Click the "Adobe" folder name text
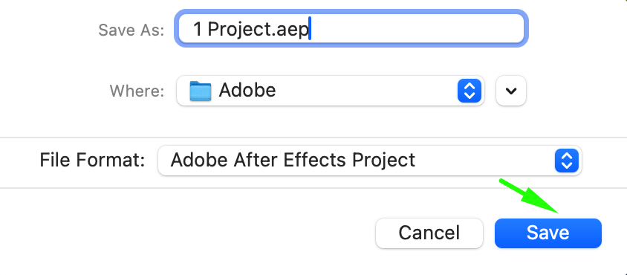 click(x=247, y=91)
